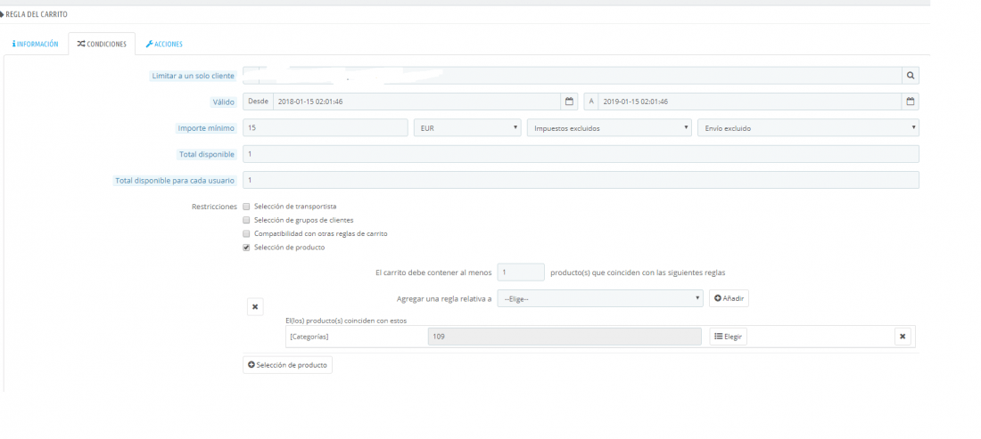This screenshot has height=439, width=981.
Task: Click the Desde prefix label
Action: coord(259,102)
